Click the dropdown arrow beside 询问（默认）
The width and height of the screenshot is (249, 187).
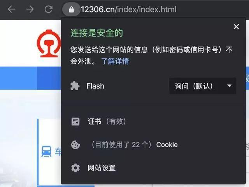click(229, 86)
